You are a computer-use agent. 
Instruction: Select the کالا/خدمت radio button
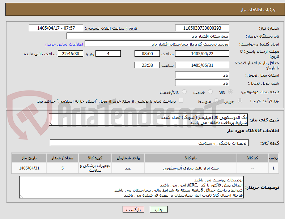184,92
